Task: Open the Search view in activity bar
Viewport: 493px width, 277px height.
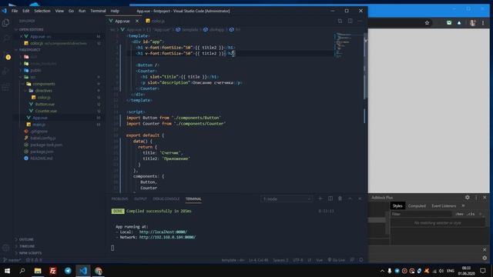Action: point(5,38)
